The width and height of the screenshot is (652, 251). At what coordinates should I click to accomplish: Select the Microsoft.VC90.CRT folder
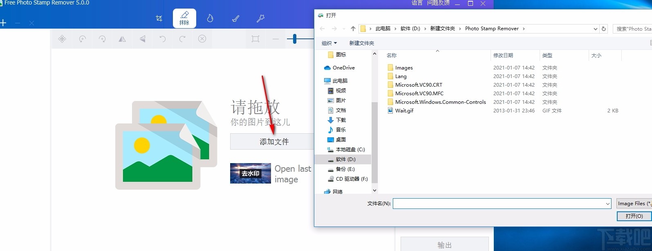click(x=419, y=85)
